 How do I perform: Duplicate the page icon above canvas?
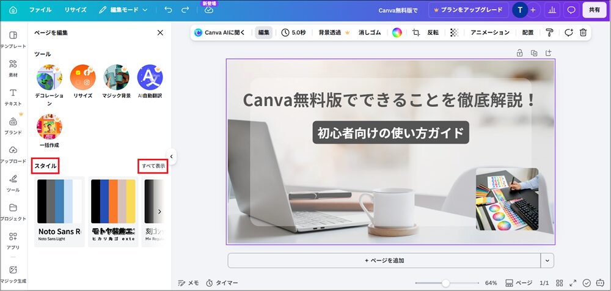[x=534, y=53]
